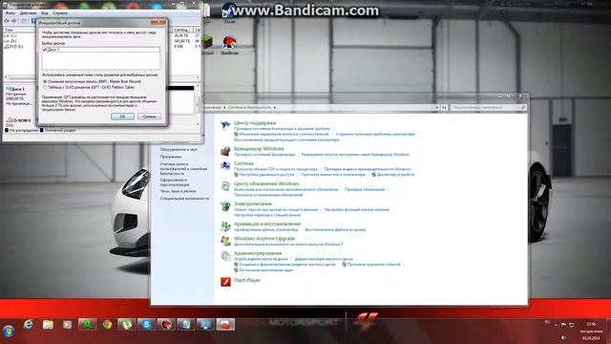This screenshot has width=611, height=344.
Task: Click the Back arrow in Disk Management toolbar
Action: tap(7, 21)
